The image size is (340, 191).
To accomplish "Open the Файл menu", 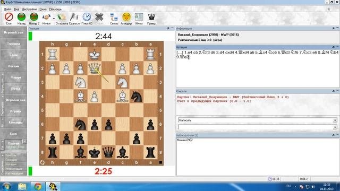I will click(7, 10).
